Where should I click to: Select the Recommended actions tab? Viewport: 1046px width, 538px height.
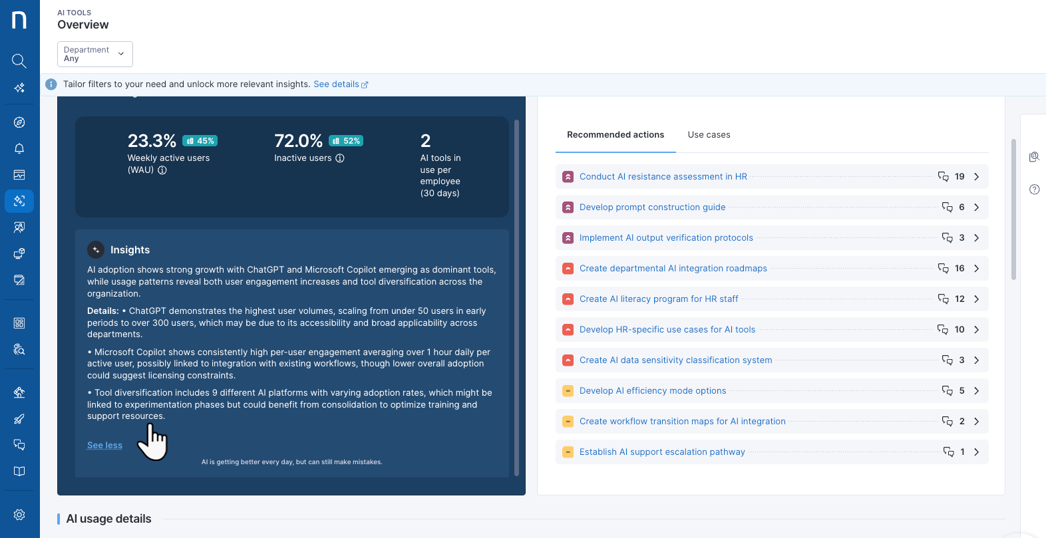615,135
